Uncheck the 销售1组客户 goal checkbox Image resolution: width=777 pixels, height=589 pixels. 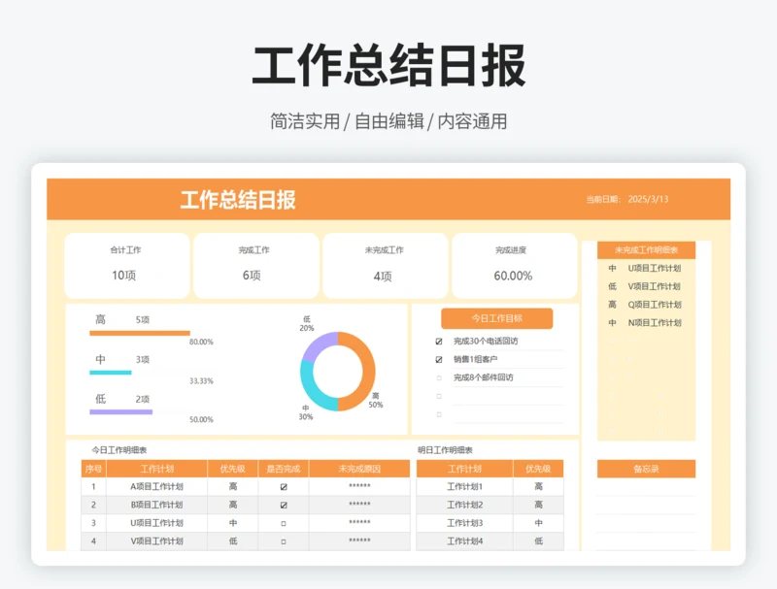[439, 359]
